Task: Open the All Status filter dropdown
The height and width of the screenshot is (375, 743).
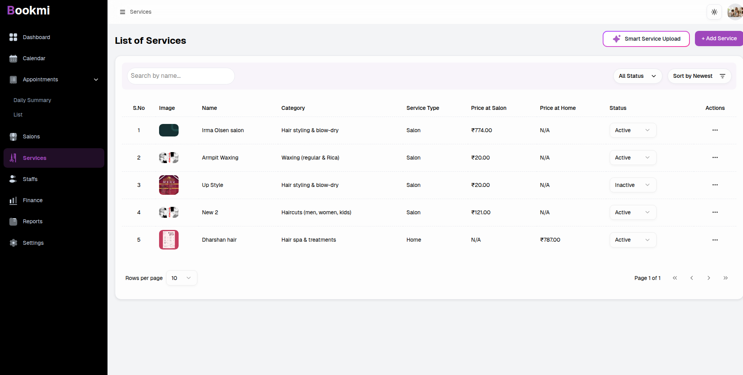Action: pos(637,76)
